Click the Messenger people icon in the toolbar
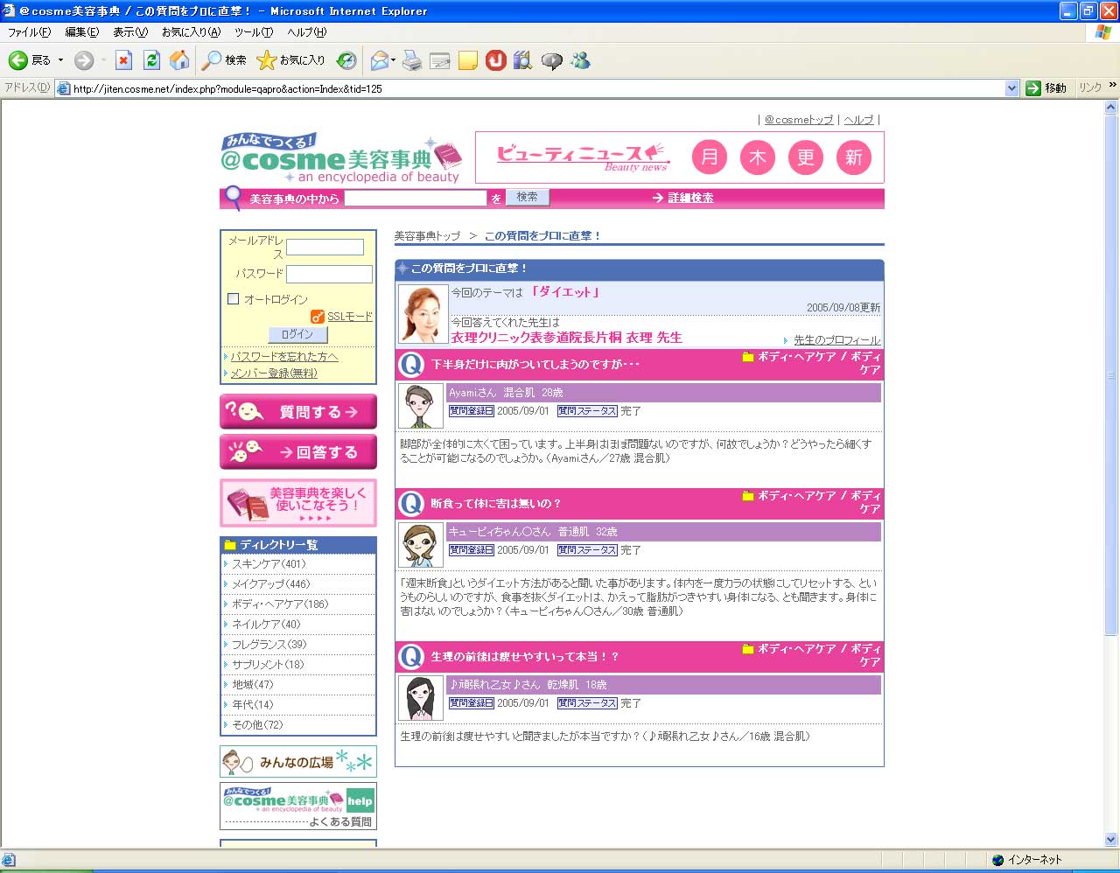 [580, 60]
